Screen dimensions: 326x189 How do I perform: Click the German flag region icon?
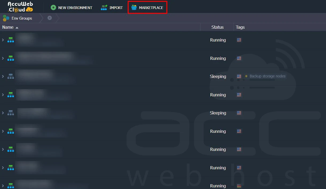(x=239, y=186)
